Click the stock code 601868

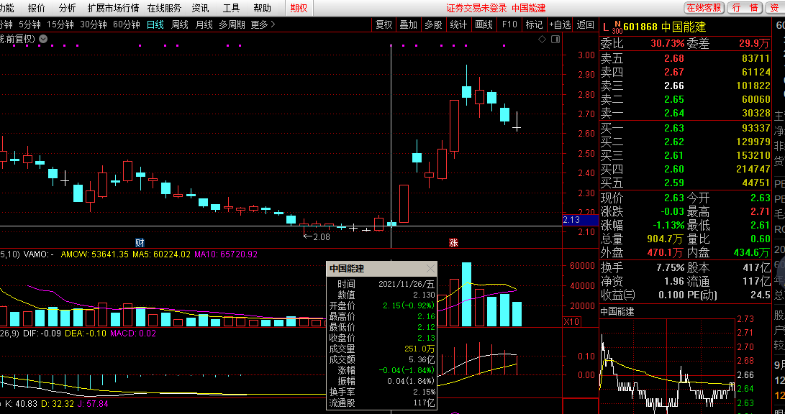click(640, 27)
